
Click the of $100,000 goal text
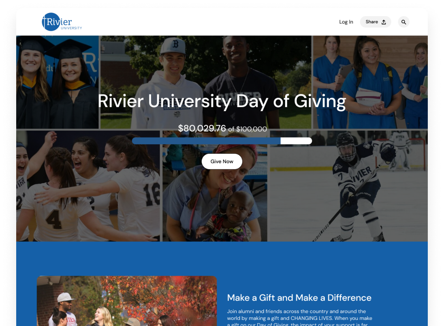point(248,129)
